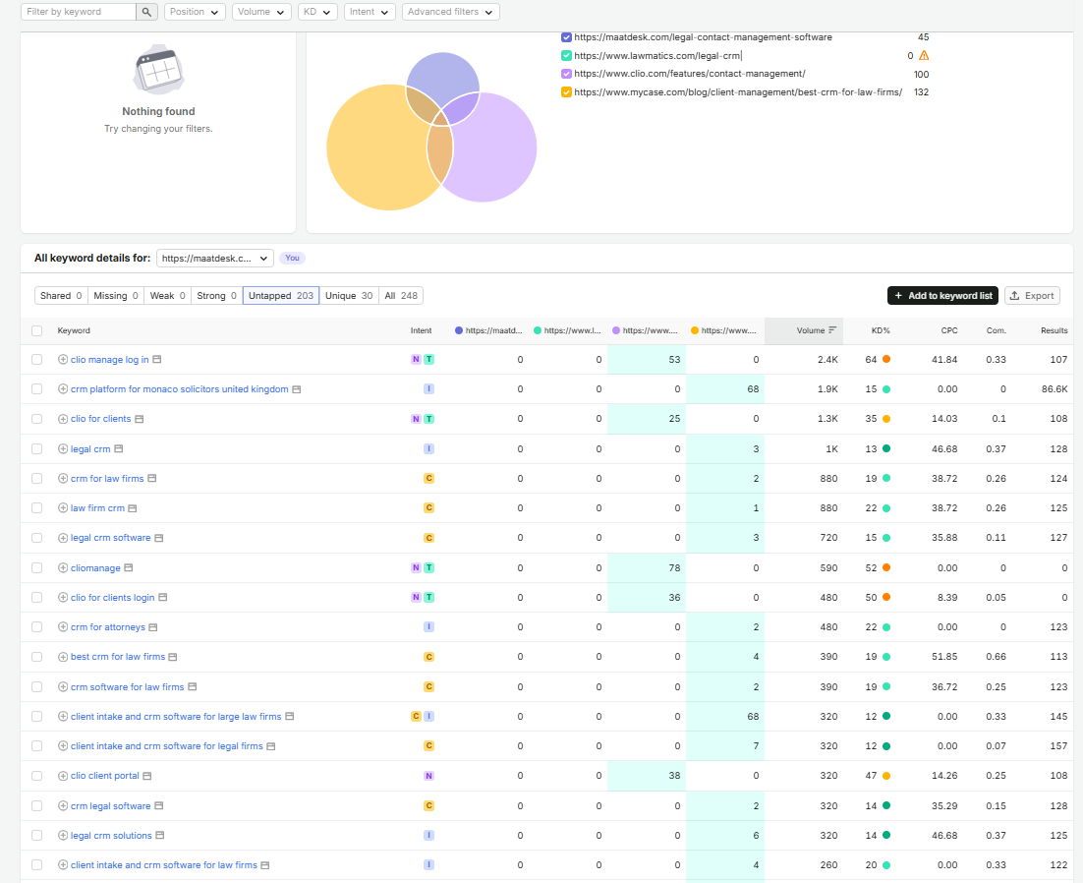Open SERP icon for 'law firm crm'
1083x883 pixels.
pyautogui.click(x=133, y=508)
